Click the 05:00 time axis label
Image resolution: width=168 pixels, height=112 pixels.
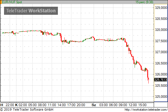click(32, 105)
